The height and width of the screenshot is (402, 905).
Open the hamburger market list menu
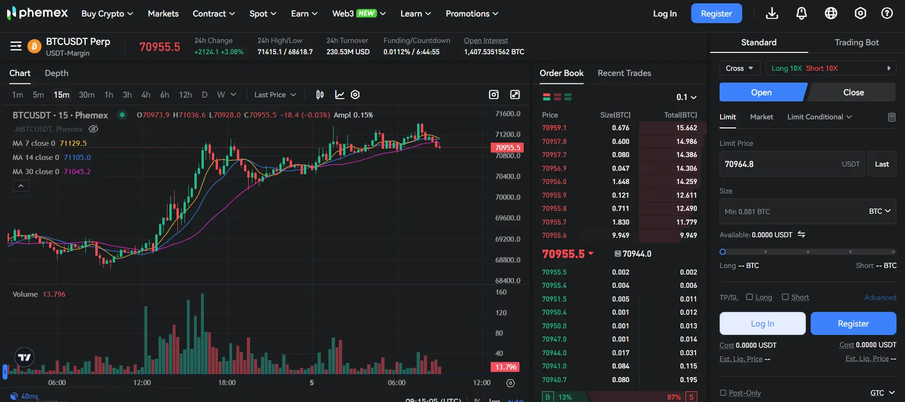click(x=16, y=46)
